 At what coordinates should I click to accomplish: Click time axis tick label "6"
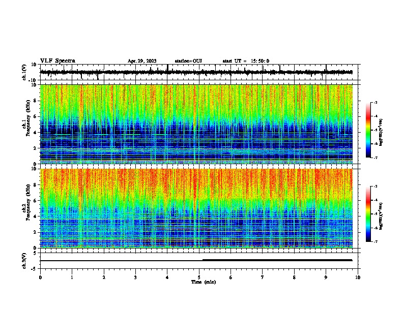[x=231, y=277]
